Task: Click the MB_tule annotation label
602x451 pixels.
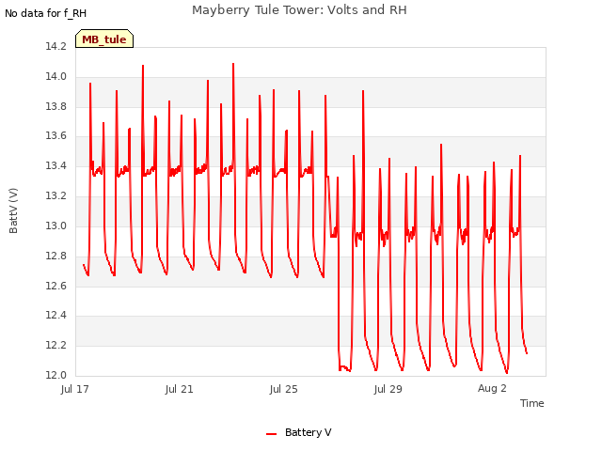Action: tap(104, 39)
